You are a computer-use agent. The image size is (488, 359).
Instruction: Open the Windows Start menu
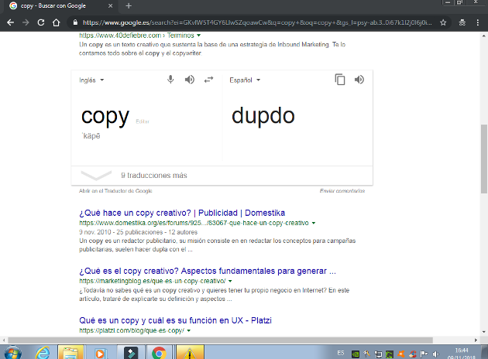[12, 353]
